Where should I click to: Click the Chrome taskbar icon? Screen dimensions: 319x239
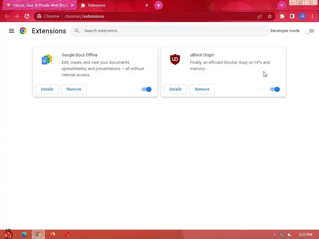(38, 234)
